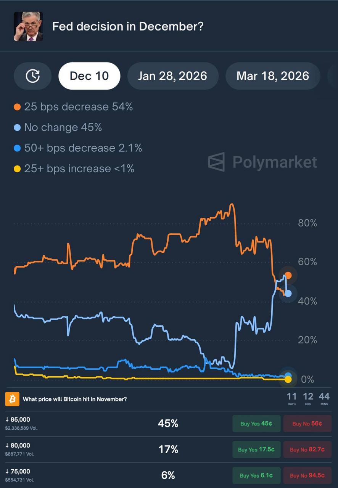Select the light blue No change endpoint marker
This screenshot has width=338, height=488.
(x=288, y=293)
